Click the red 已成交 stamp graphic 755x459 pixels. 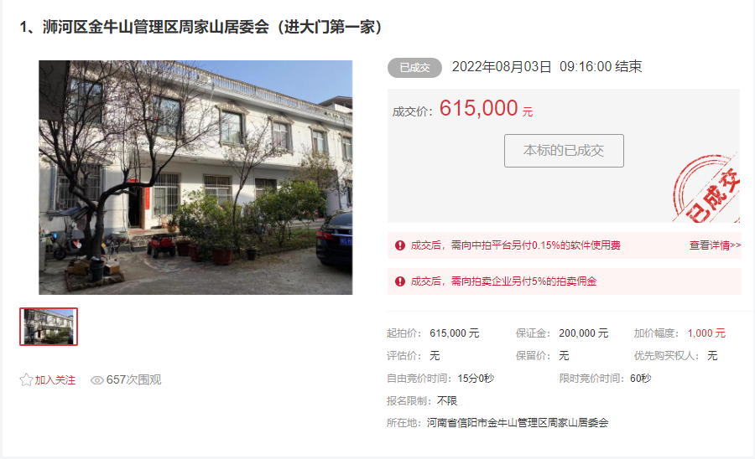point(706,188)
